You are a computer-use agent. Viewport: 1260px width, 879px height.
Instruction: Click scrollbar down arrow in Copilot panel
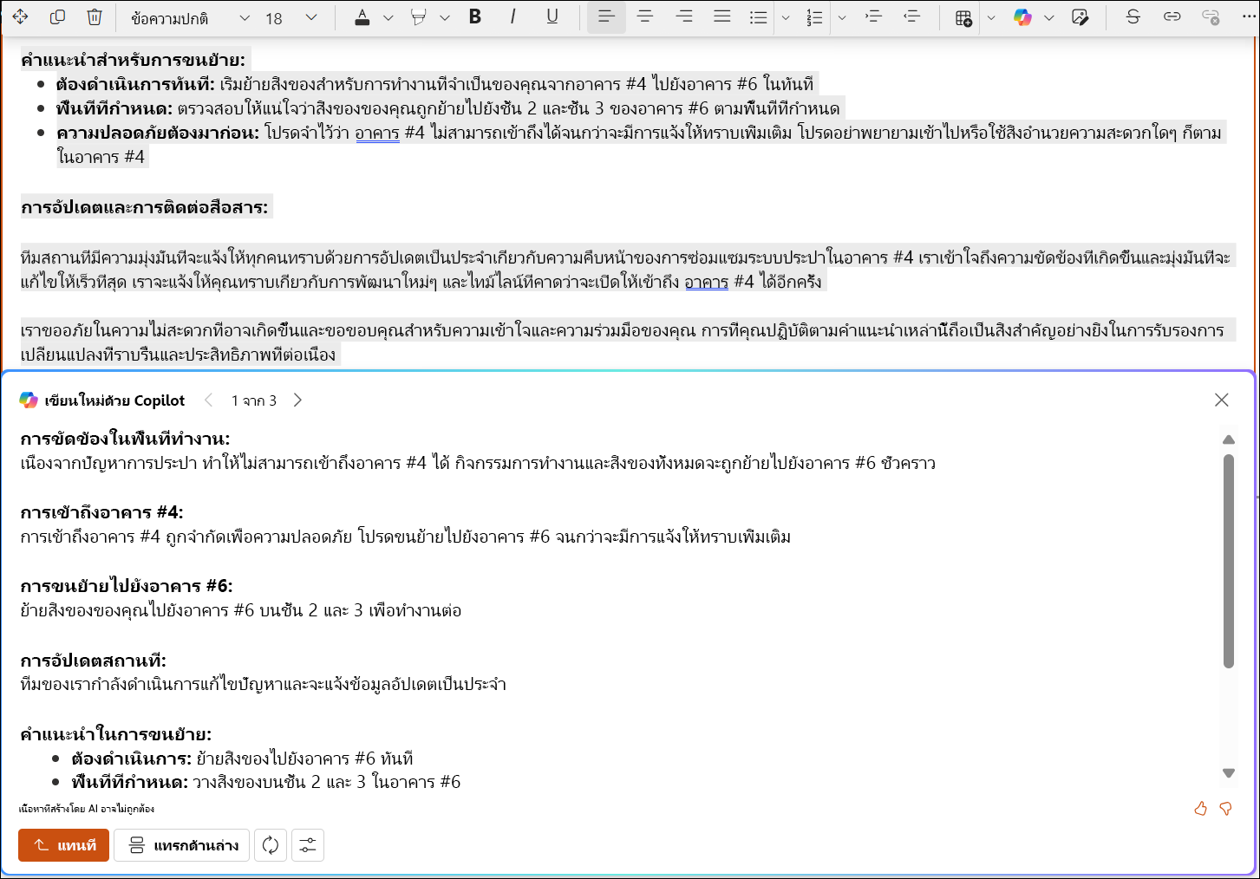click(1228, 772)
